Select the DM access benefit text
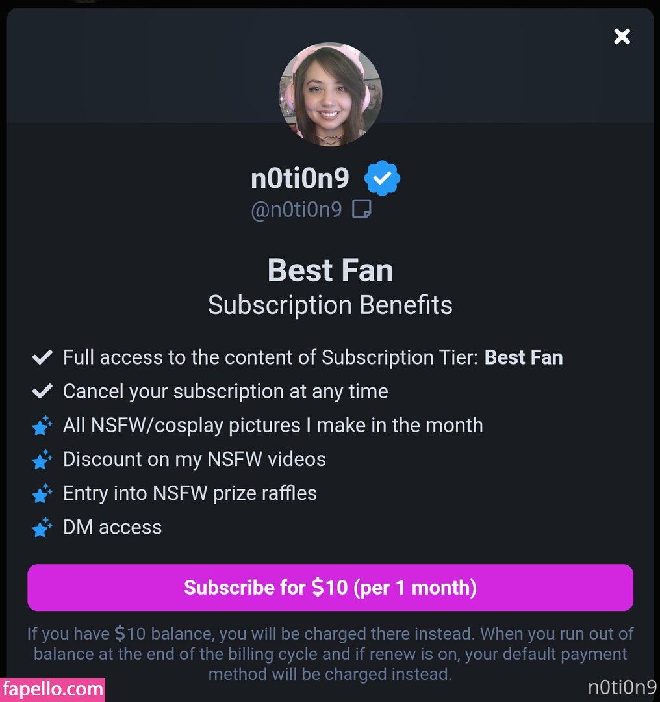660x702 pixels. (112, 527)
